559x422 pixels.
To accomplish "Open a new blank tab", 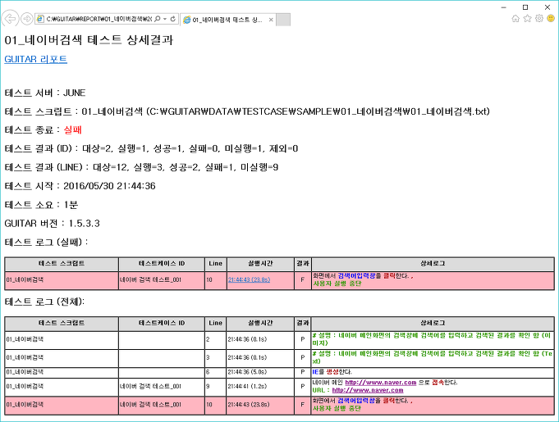I will 283,20.
